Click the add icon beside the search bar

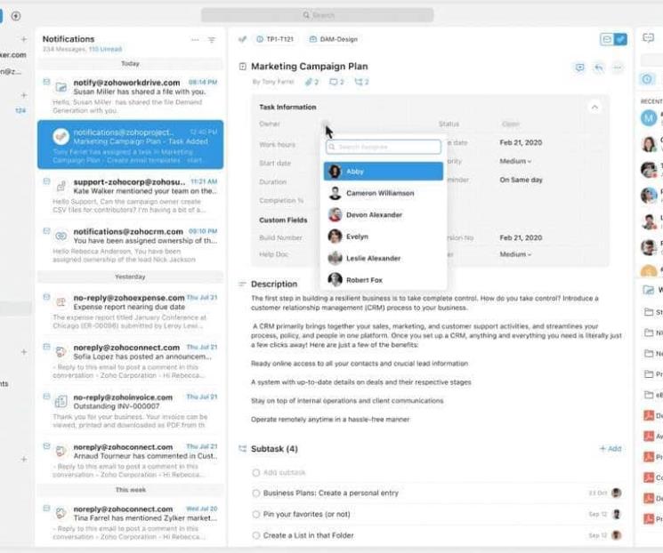16,16
